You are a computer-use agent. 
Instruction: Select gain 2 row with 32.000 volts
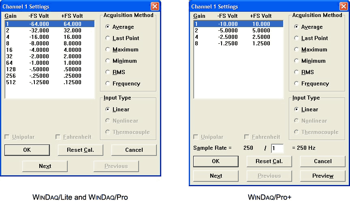pyautogui.click(x=50, y=30)
